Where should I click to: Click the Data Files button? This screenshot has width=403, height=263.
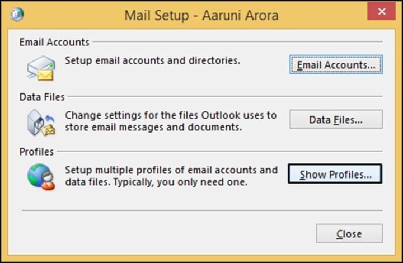point(336,119)
